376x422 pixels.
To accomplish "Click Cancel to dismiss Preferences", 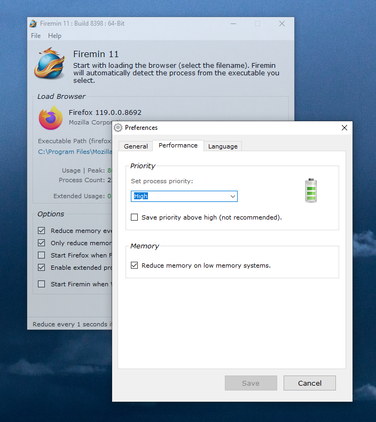I will 310,383.
